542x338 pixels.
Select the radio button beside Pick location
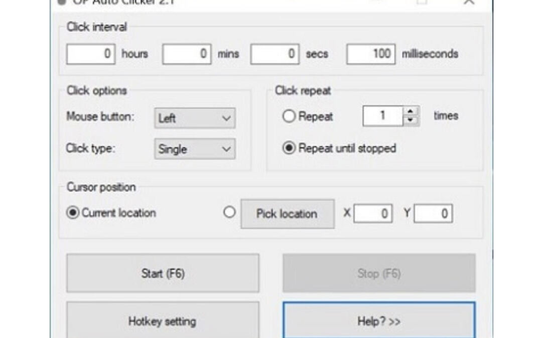click(x=229, y=212)
